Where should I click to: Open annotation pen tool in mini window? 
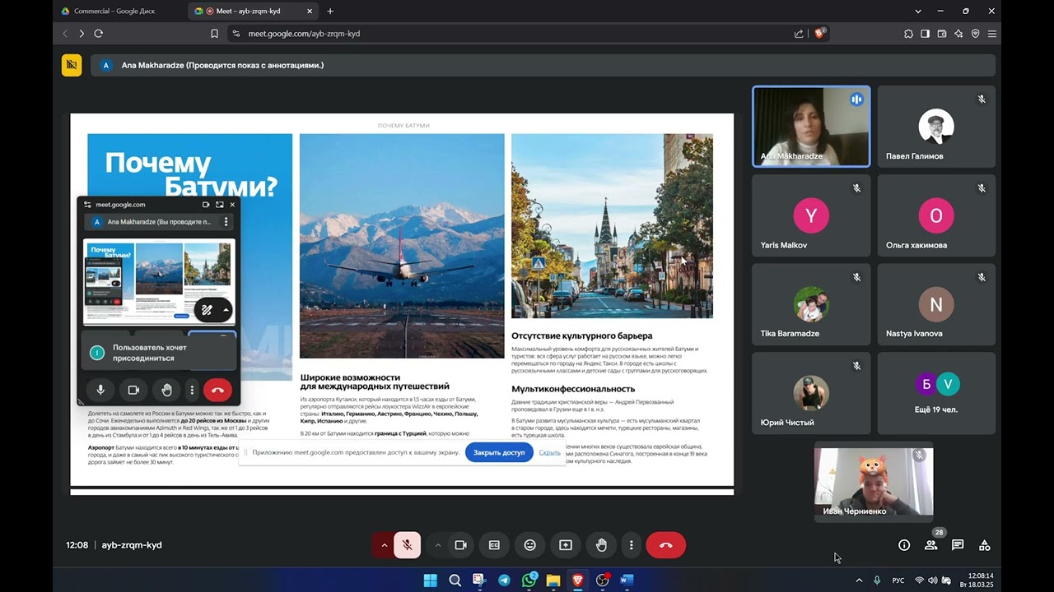(208, 310)
